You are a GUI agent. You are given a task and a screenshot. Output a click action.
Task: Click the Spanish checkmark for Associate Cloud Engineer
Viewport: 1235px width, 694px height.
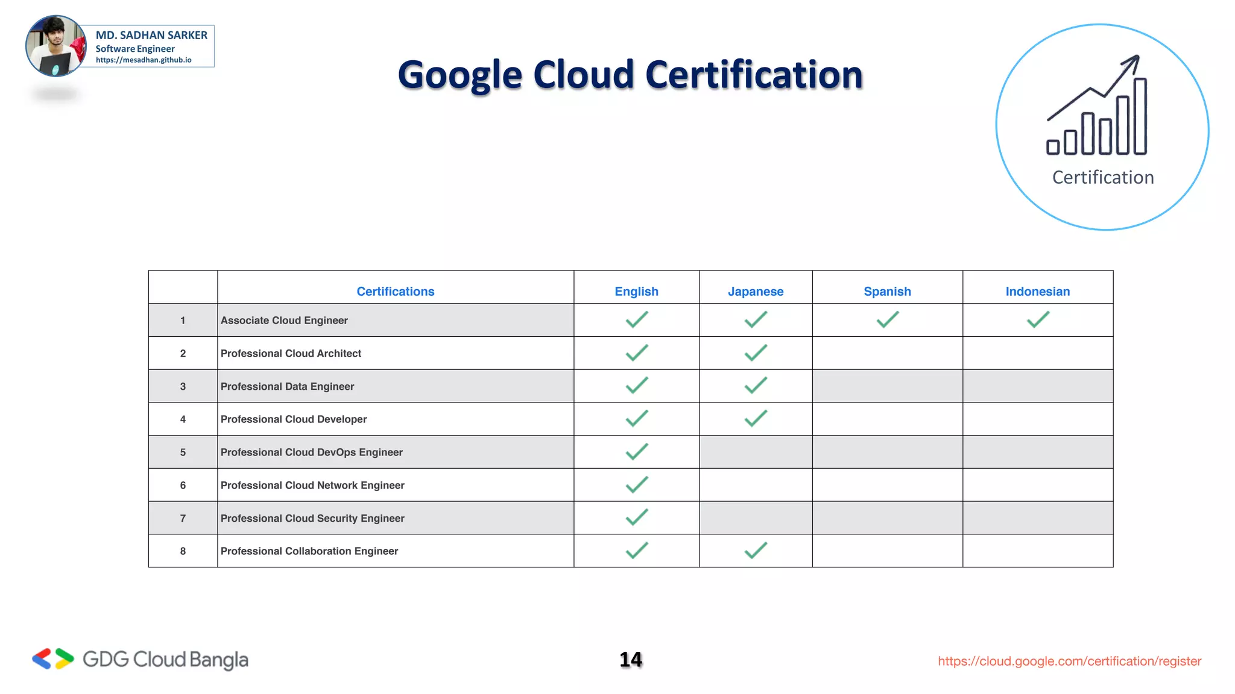[x=888, y=319]
